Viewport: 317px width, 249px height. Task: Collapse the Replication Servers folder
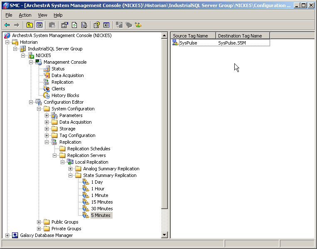[54, 156]
